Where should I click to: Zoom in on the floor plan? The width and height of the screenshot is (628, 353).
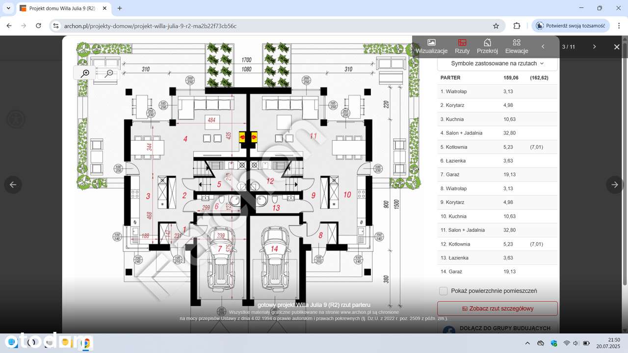tap(85, 73)
